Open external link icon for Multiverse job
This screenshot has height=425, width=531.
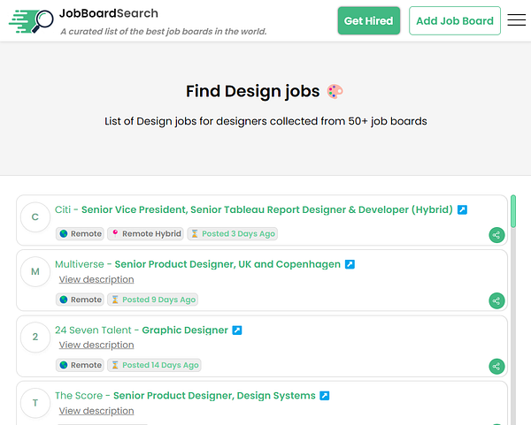pos(350,264)
